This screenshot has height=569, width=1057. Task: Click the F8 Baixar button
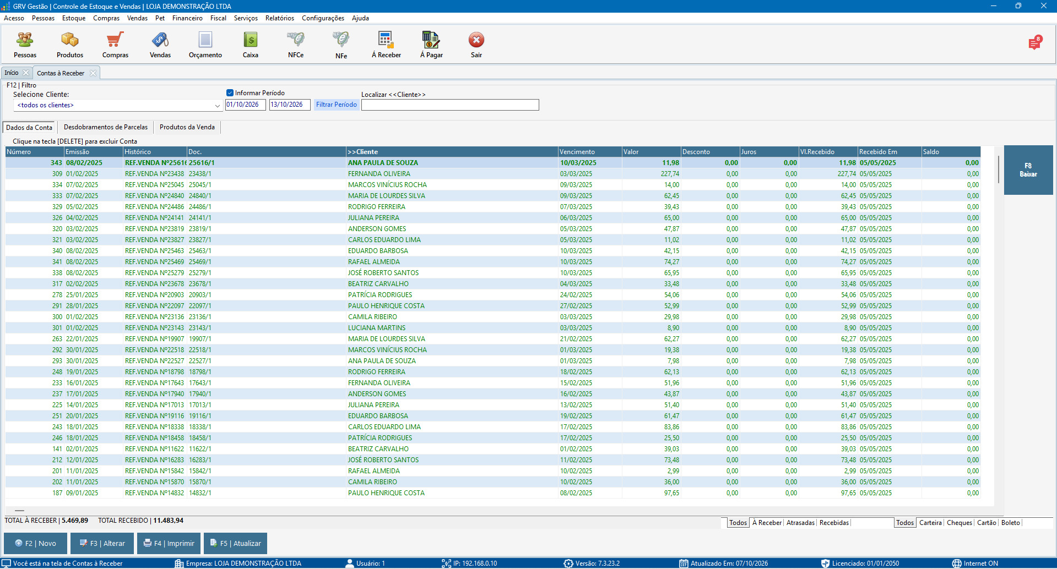coord(1028,170)
